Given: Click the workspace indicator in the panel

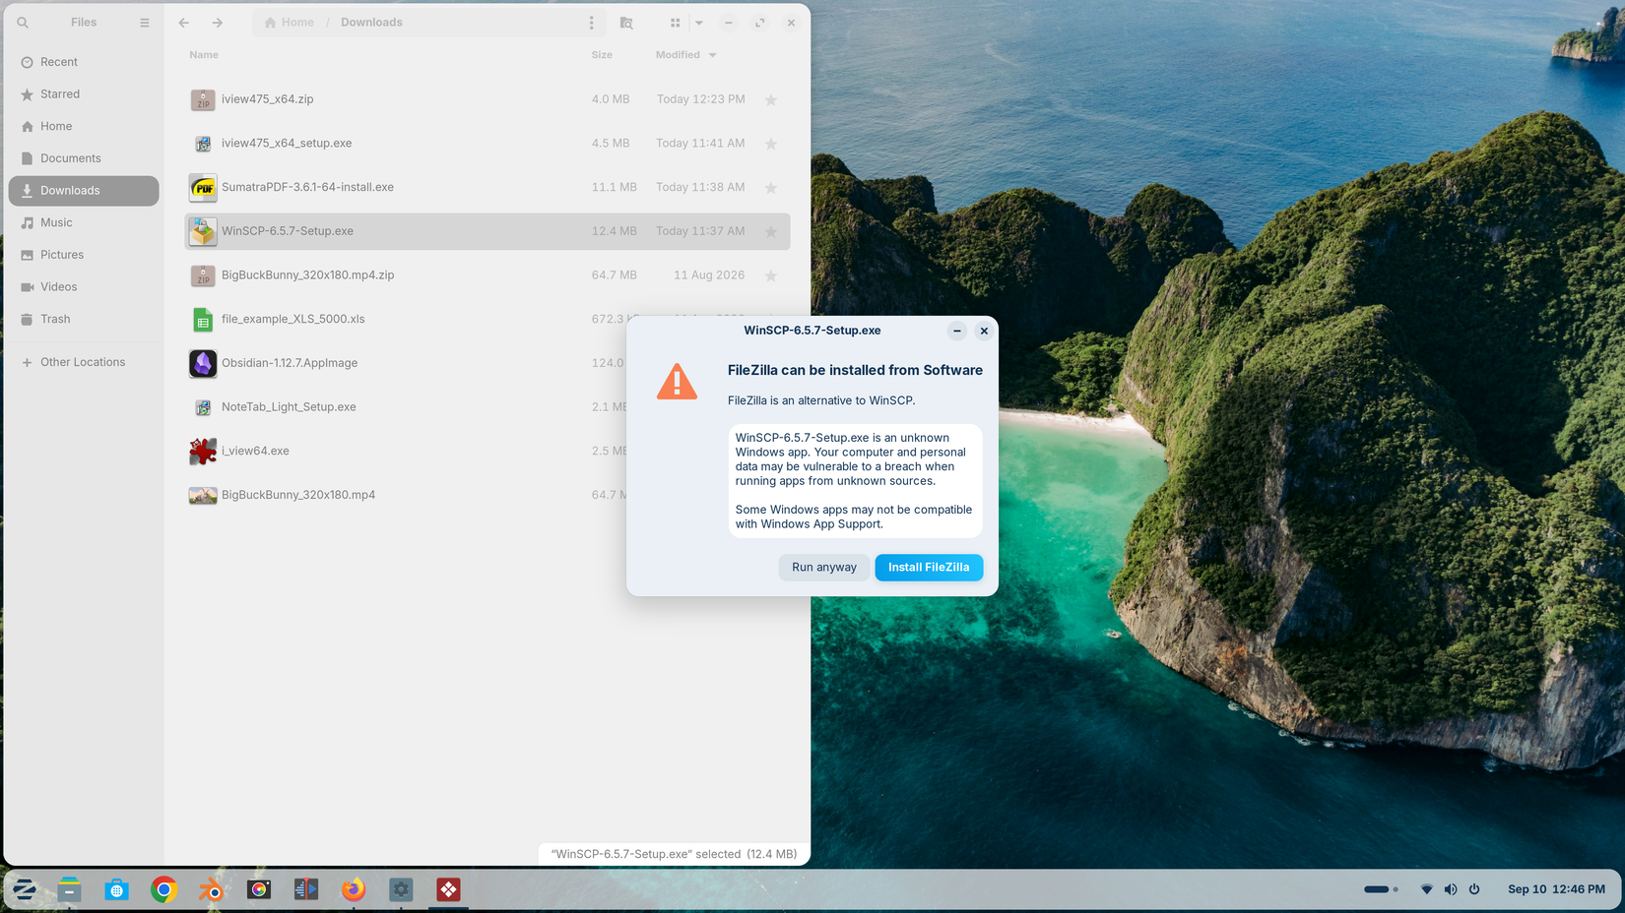Looking at the screenshot, I should pyautogui.click(x=1381, y=889).
